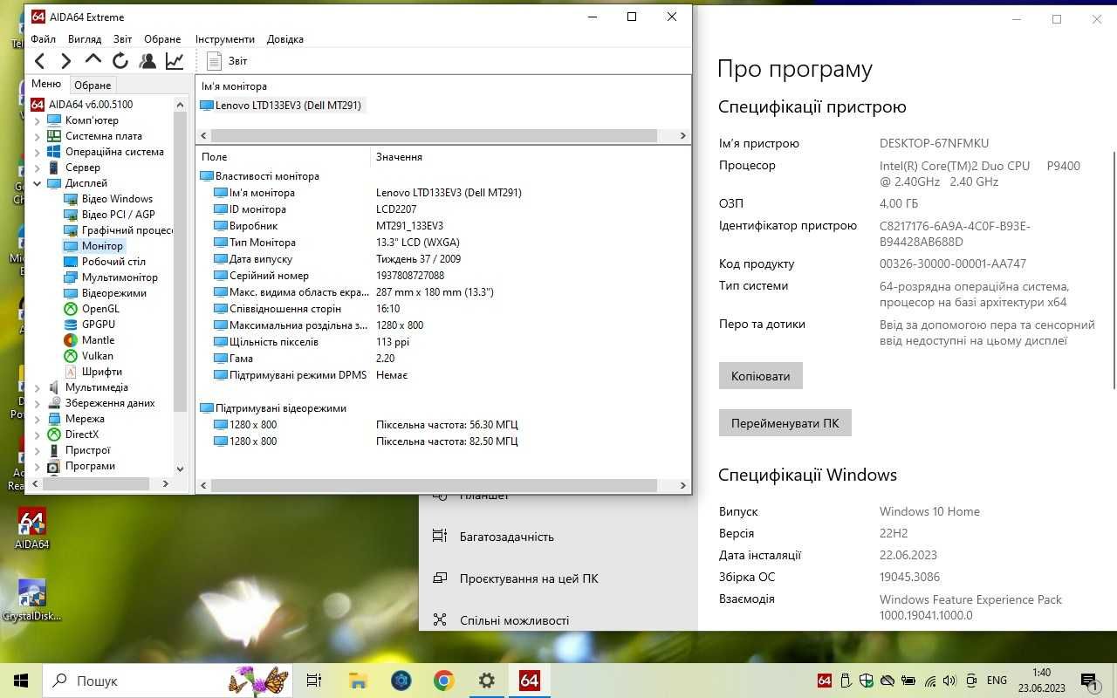The image size is (1117, 698).
Task: Click tree panel scroll down arrow
Action: pyautogui.click(x=181, y=469)
